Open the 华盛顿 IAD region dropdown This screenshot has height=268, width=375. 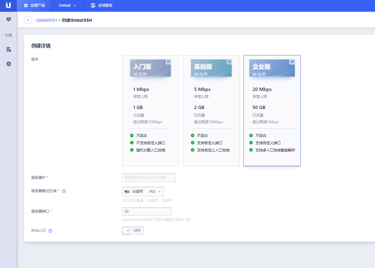coord(143,192)
